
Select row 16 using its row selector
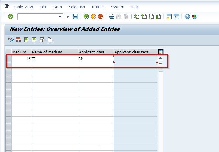click(8, 59)
